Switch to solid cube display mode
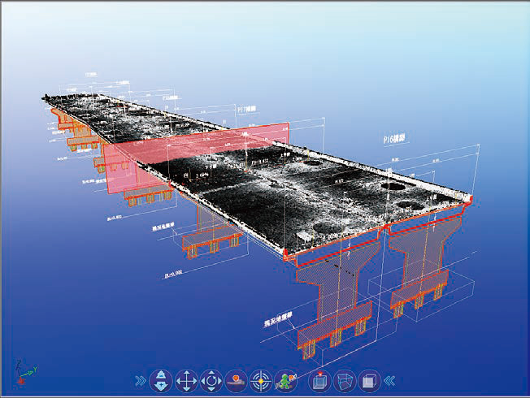Image resolution: width=530 pixels, height=398 pixels. [369, 380]
